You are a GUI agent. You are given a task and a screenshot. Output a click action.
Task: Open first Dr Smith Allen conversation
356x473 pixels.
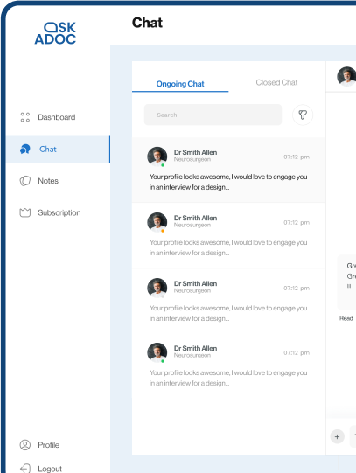[228, 170]
